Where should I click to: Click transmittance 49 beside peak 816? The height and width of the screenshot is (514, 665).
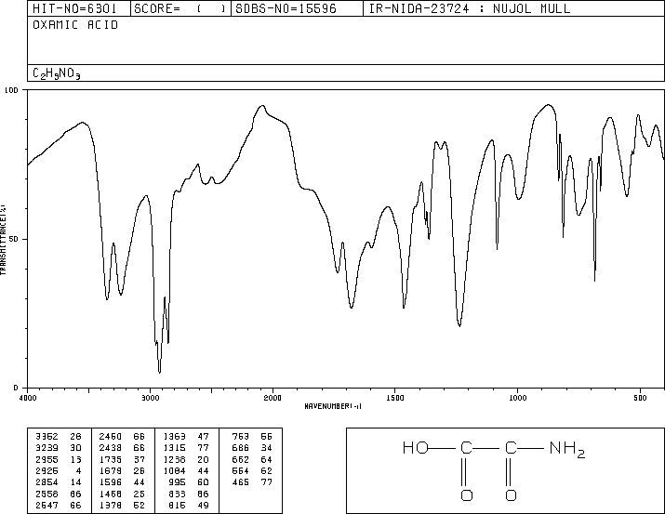coord(203,505)
